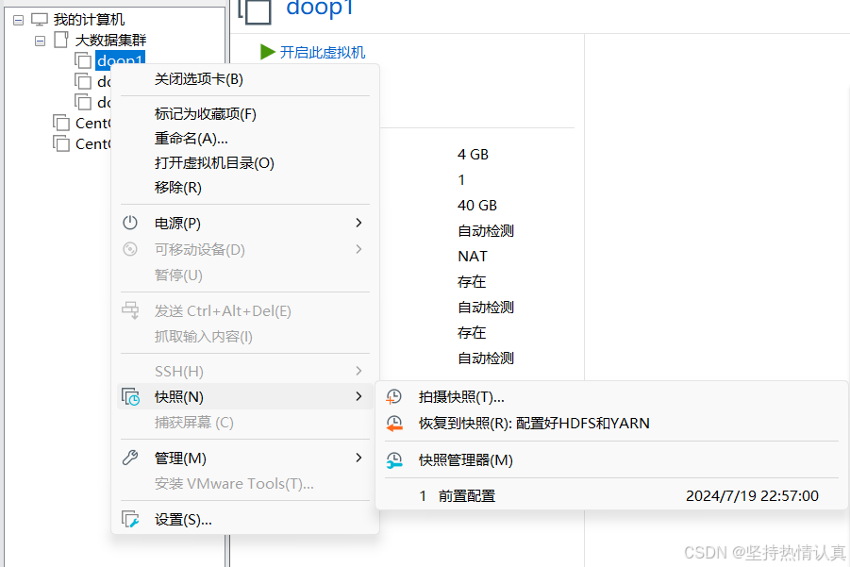This screenshot has height=567, width=850.
Task: Expand the 管理(M) submenu arrow
Action: (358, 458)
